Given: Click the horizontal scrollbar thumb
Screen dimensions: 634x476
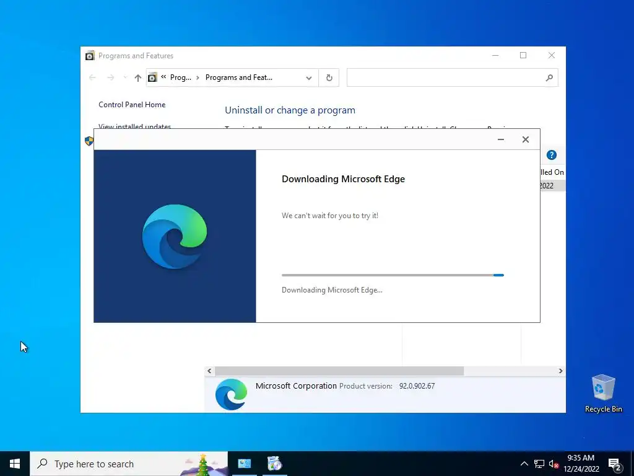Looking at the screenshot, I should pos(339,371).
